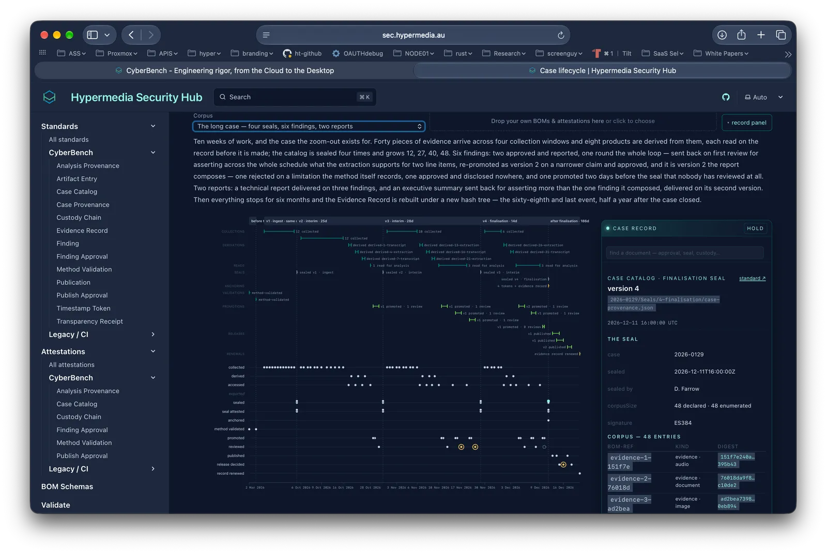Open the Auto theme selector
The width and height of the screenshot is (827, 554).
coord(763,97)
